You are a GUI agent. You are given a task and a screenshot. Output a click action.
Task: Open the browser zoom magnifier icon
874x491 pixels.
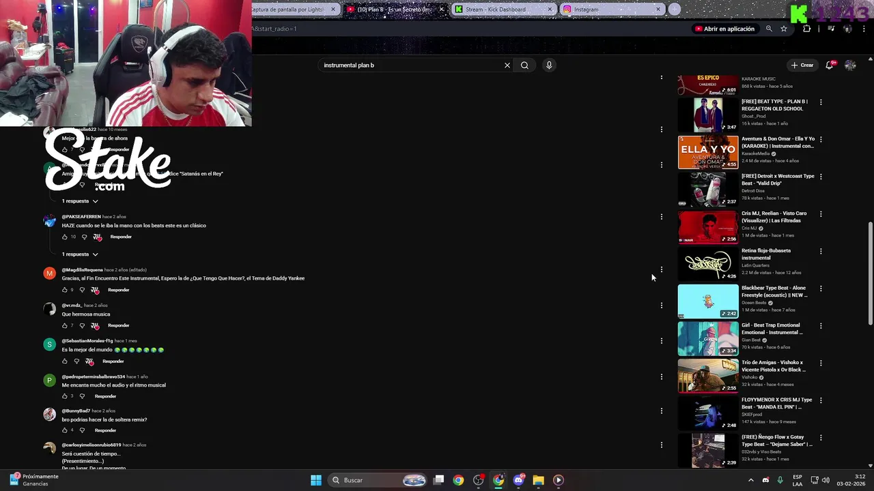tap(769, 29)
